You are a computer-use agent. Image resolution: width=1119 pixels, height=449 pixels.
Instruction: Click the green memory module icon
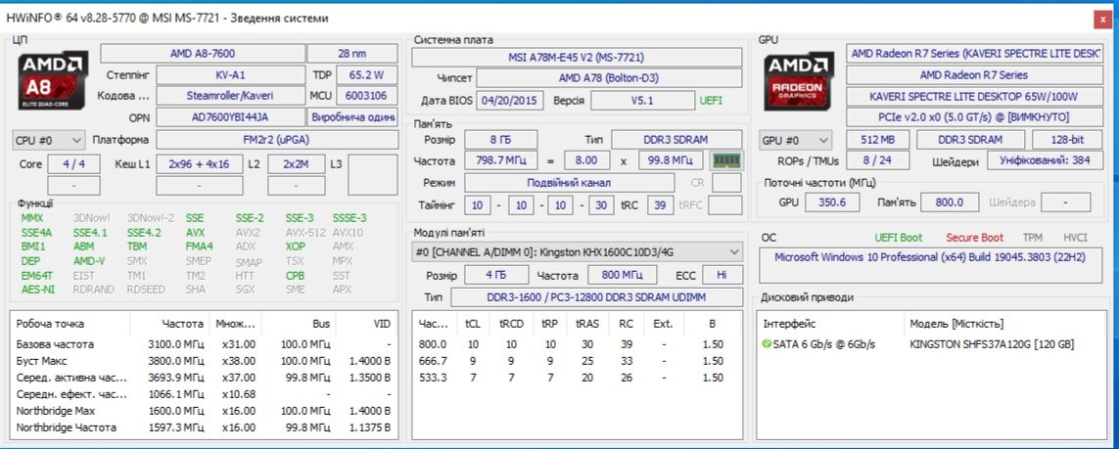727,161
